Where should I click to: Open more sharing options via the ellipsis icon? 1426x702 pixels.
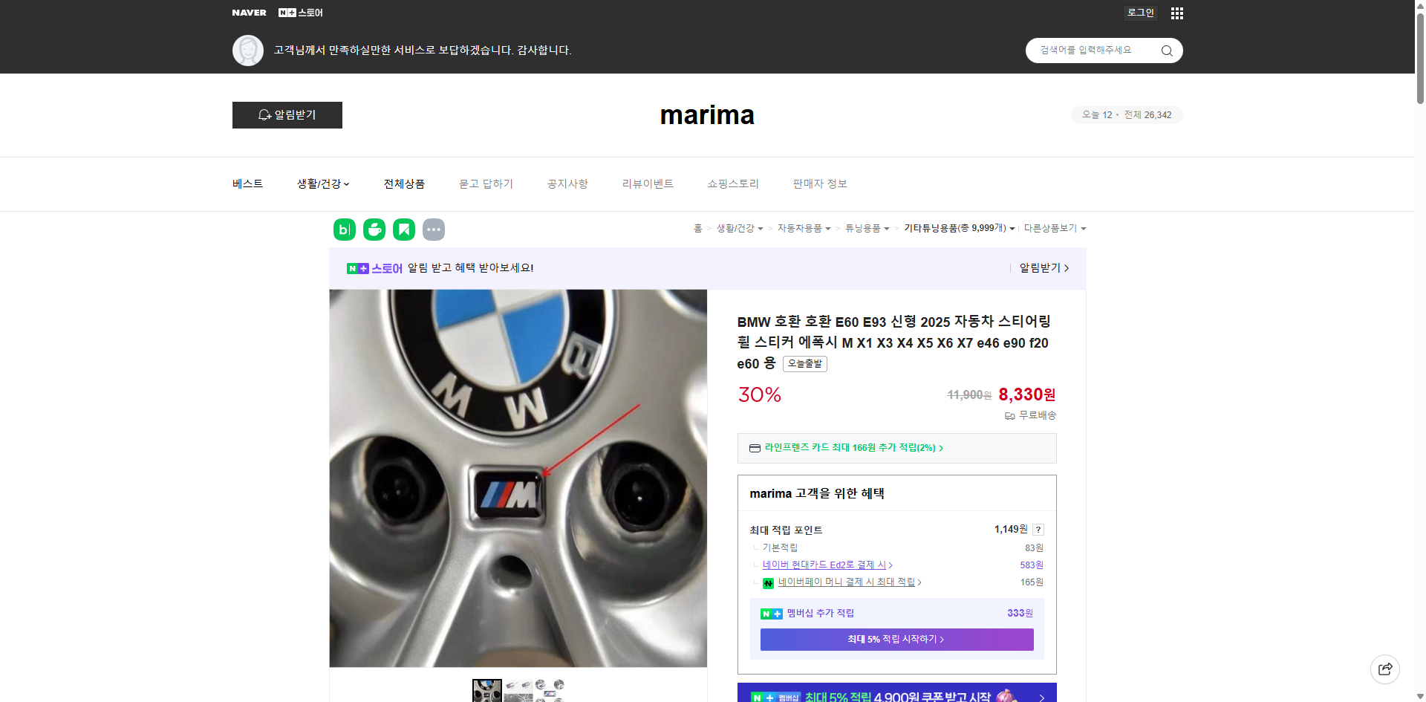[434, 230]
